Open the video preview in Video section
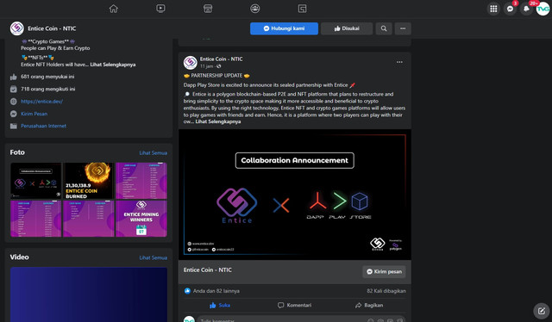552x322 pixels. click(x=89, y=294)
